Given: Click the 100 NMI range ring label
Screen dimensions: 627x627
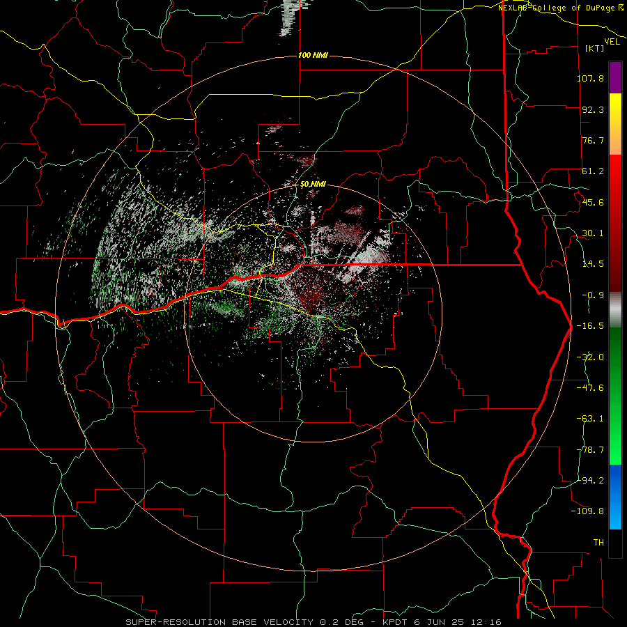Looking at the screenshot, I should tap(313, 55).
